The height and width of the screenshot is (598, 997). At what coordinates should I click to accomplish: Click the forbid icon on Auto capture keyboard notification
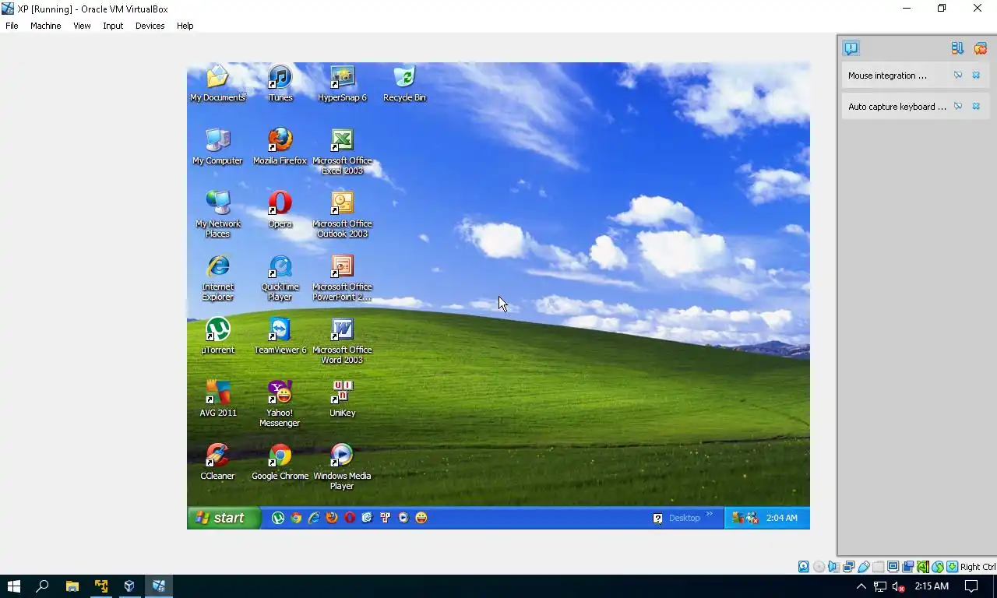(x=958, y=107)
